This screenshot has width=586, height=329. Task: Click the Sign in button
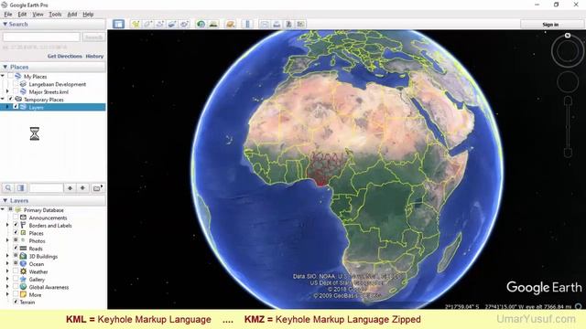(x=550, y=25)
